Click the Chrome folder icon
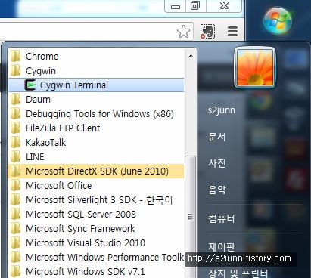 point(16,56)
